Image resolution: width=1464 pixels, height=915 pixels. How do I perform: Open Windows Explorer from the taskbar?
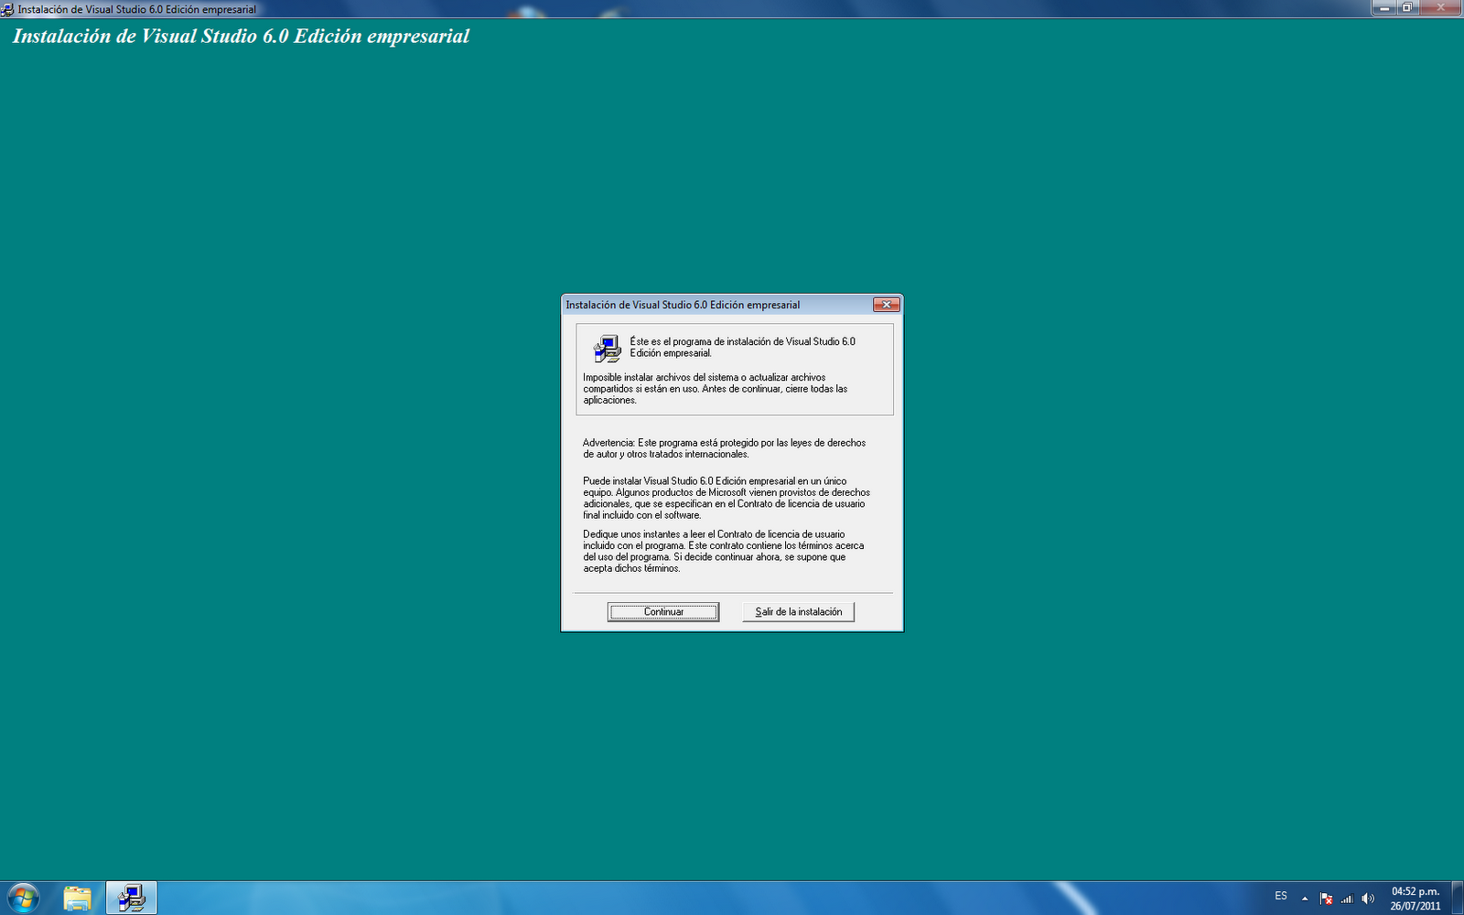[77, 897]
